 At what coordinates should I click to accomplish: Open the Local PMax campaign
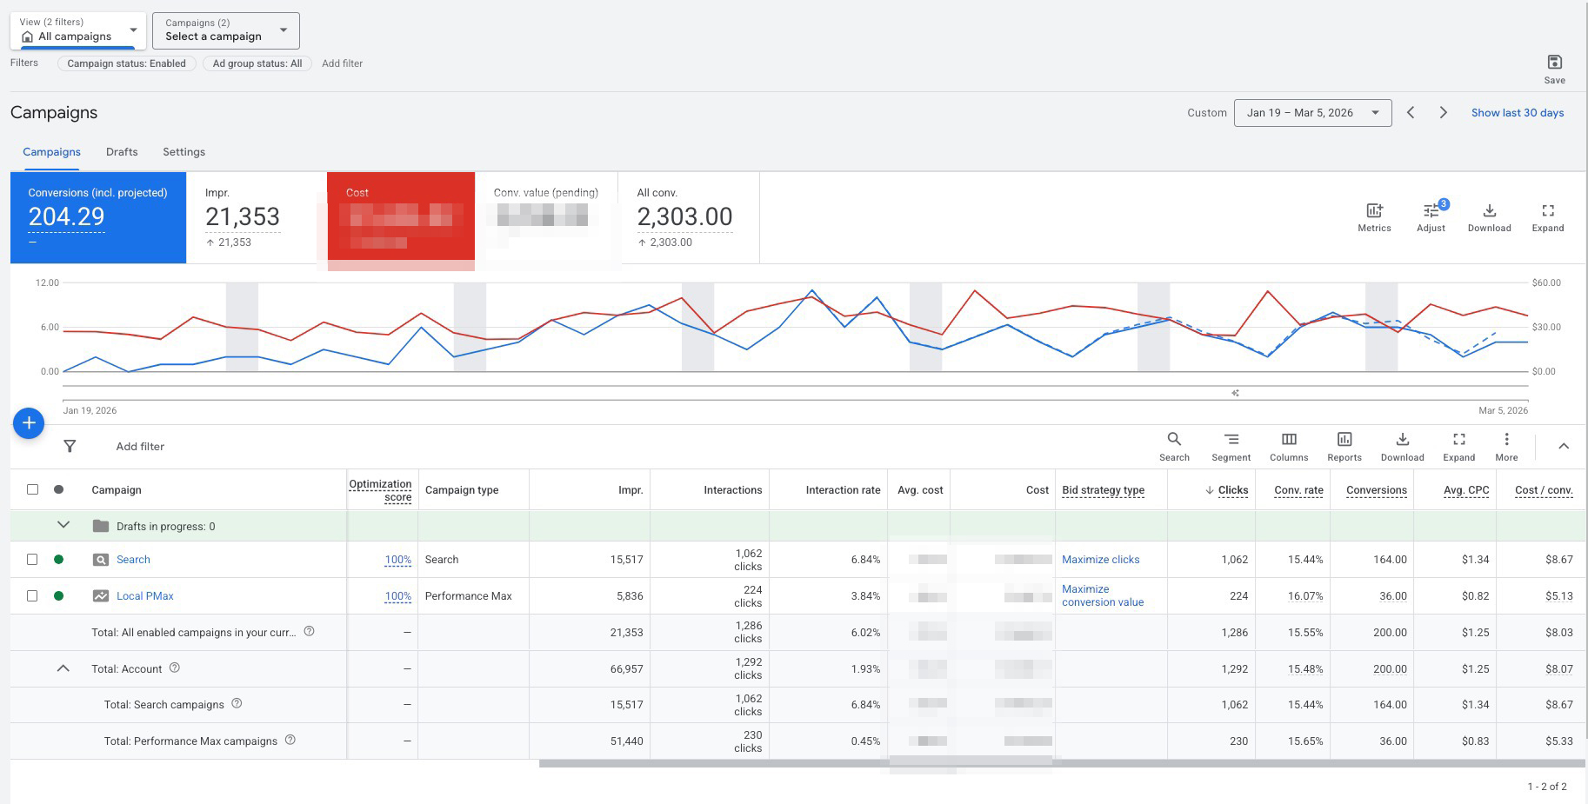[145, 595]
